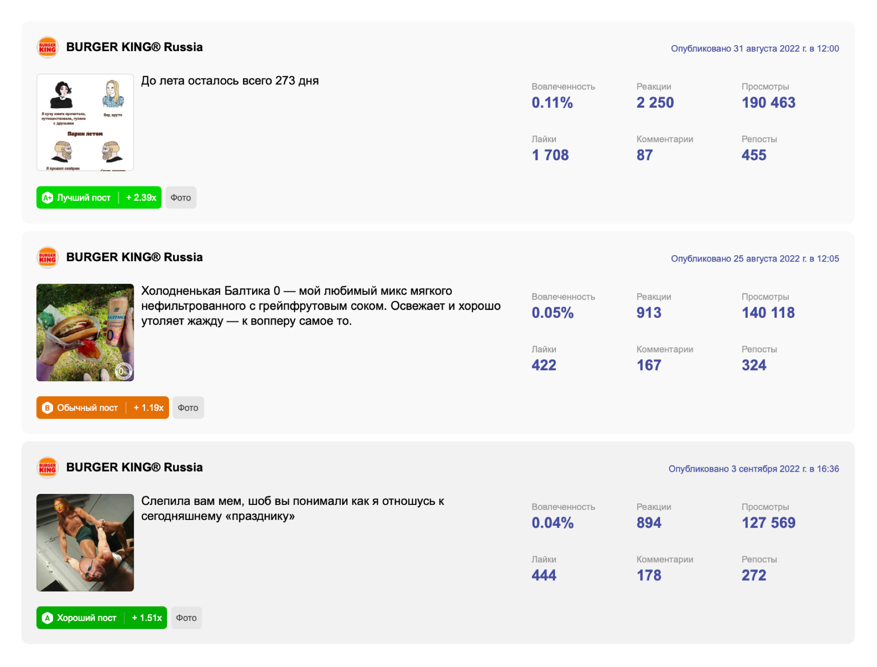Image resolution: width=877 pixels, height=667 pixels.
Task: Open the 25 августа 2022 publication date link
Action: click(x=755, y=258)
